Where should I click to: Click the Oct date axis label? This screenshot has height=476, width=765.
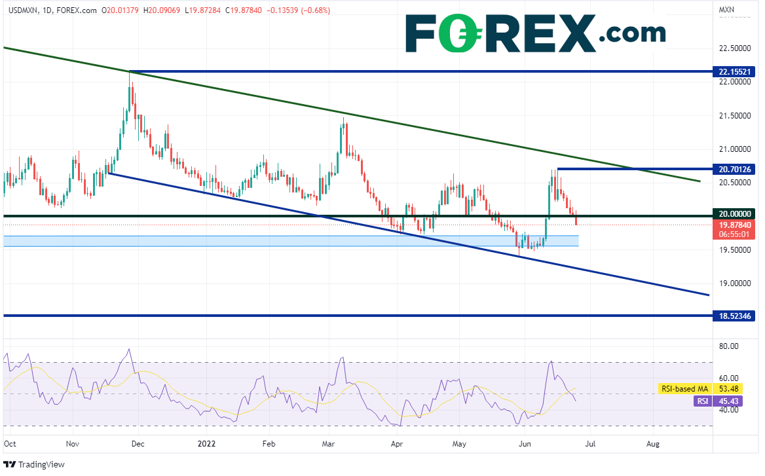(x=10, y=444)
